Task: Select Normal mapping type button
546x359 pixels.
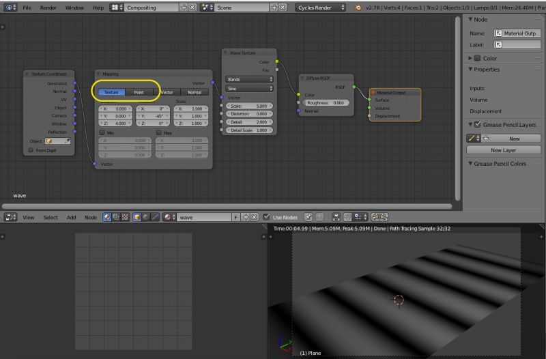Action: [x=195, y=92]
